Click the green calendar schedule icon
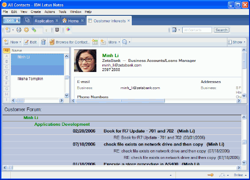The image size is (250, 180). [x=95, y=42]
